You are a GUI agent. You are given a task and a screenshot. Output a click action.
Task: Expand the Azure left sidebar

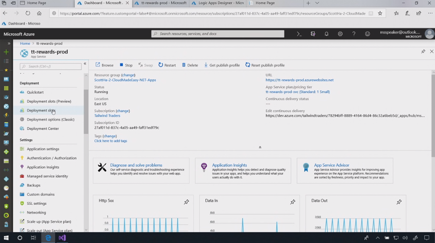(8, 43)
